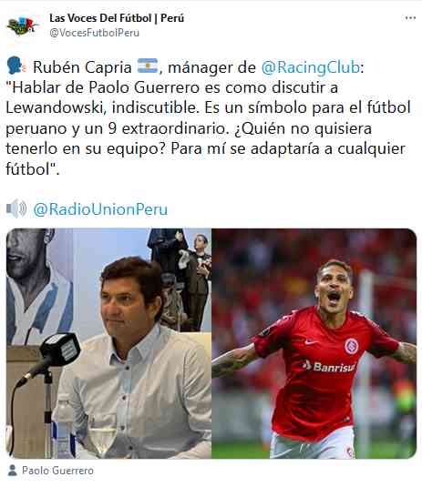This screenshot has height=487, width=422.
Task: Click the wine glass in the left photo
Action: point(103,435)
